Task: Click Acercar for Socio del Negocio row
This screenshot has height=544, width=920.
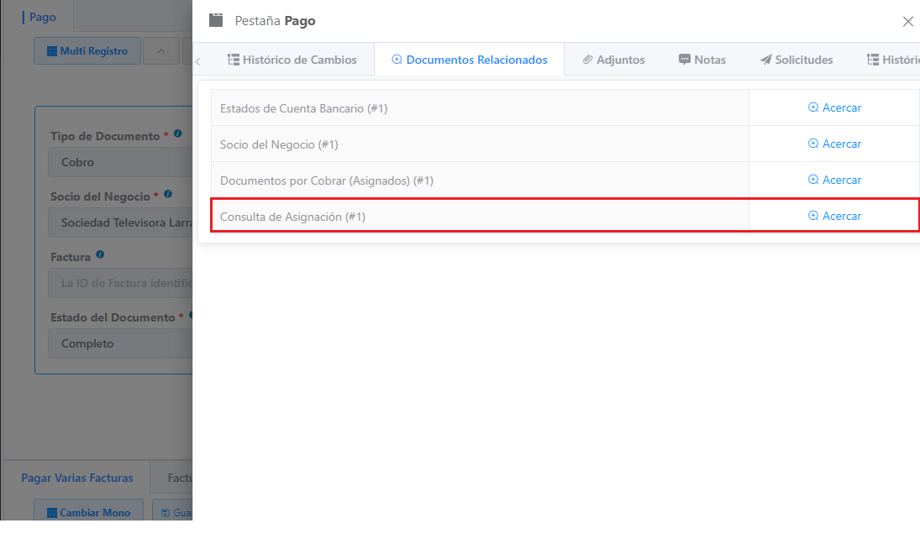Action: (834, 144)
